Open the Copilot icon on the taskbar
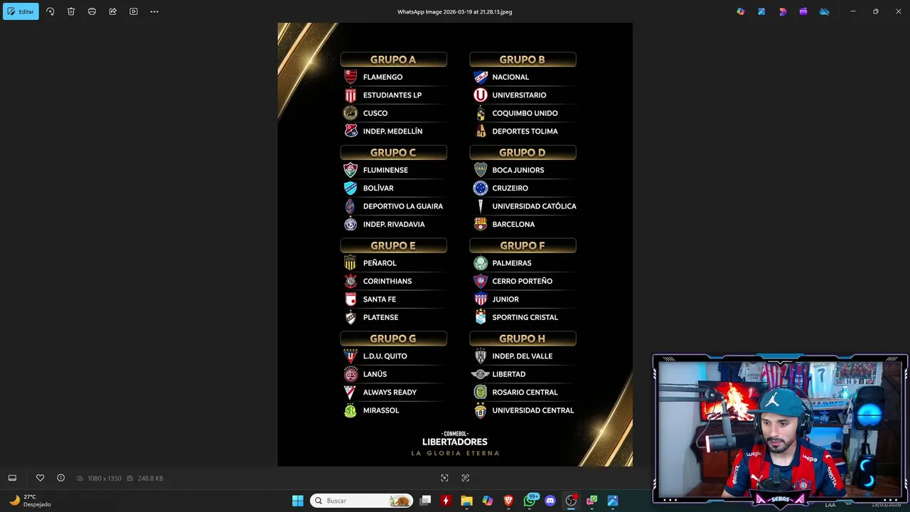The height and width of the screenshot is (512, 910). click(x=488, y=501)
